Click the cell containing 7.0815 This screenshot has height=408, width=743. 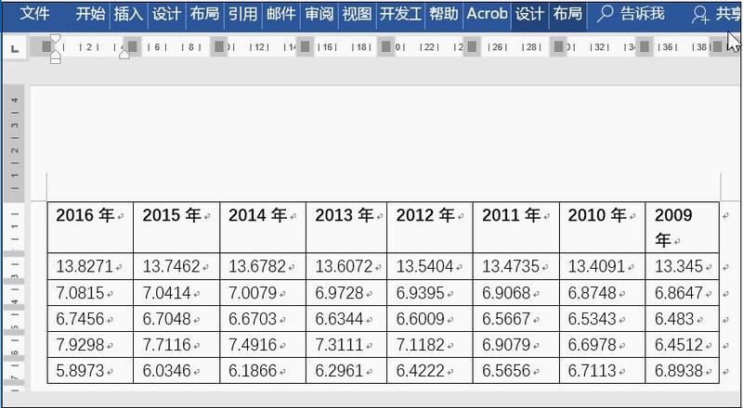tap(90, 293)
